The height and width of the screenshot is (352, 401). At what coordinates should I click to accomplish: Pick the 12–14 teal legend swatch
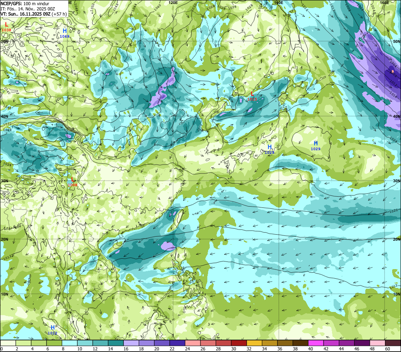click(100, 343)
